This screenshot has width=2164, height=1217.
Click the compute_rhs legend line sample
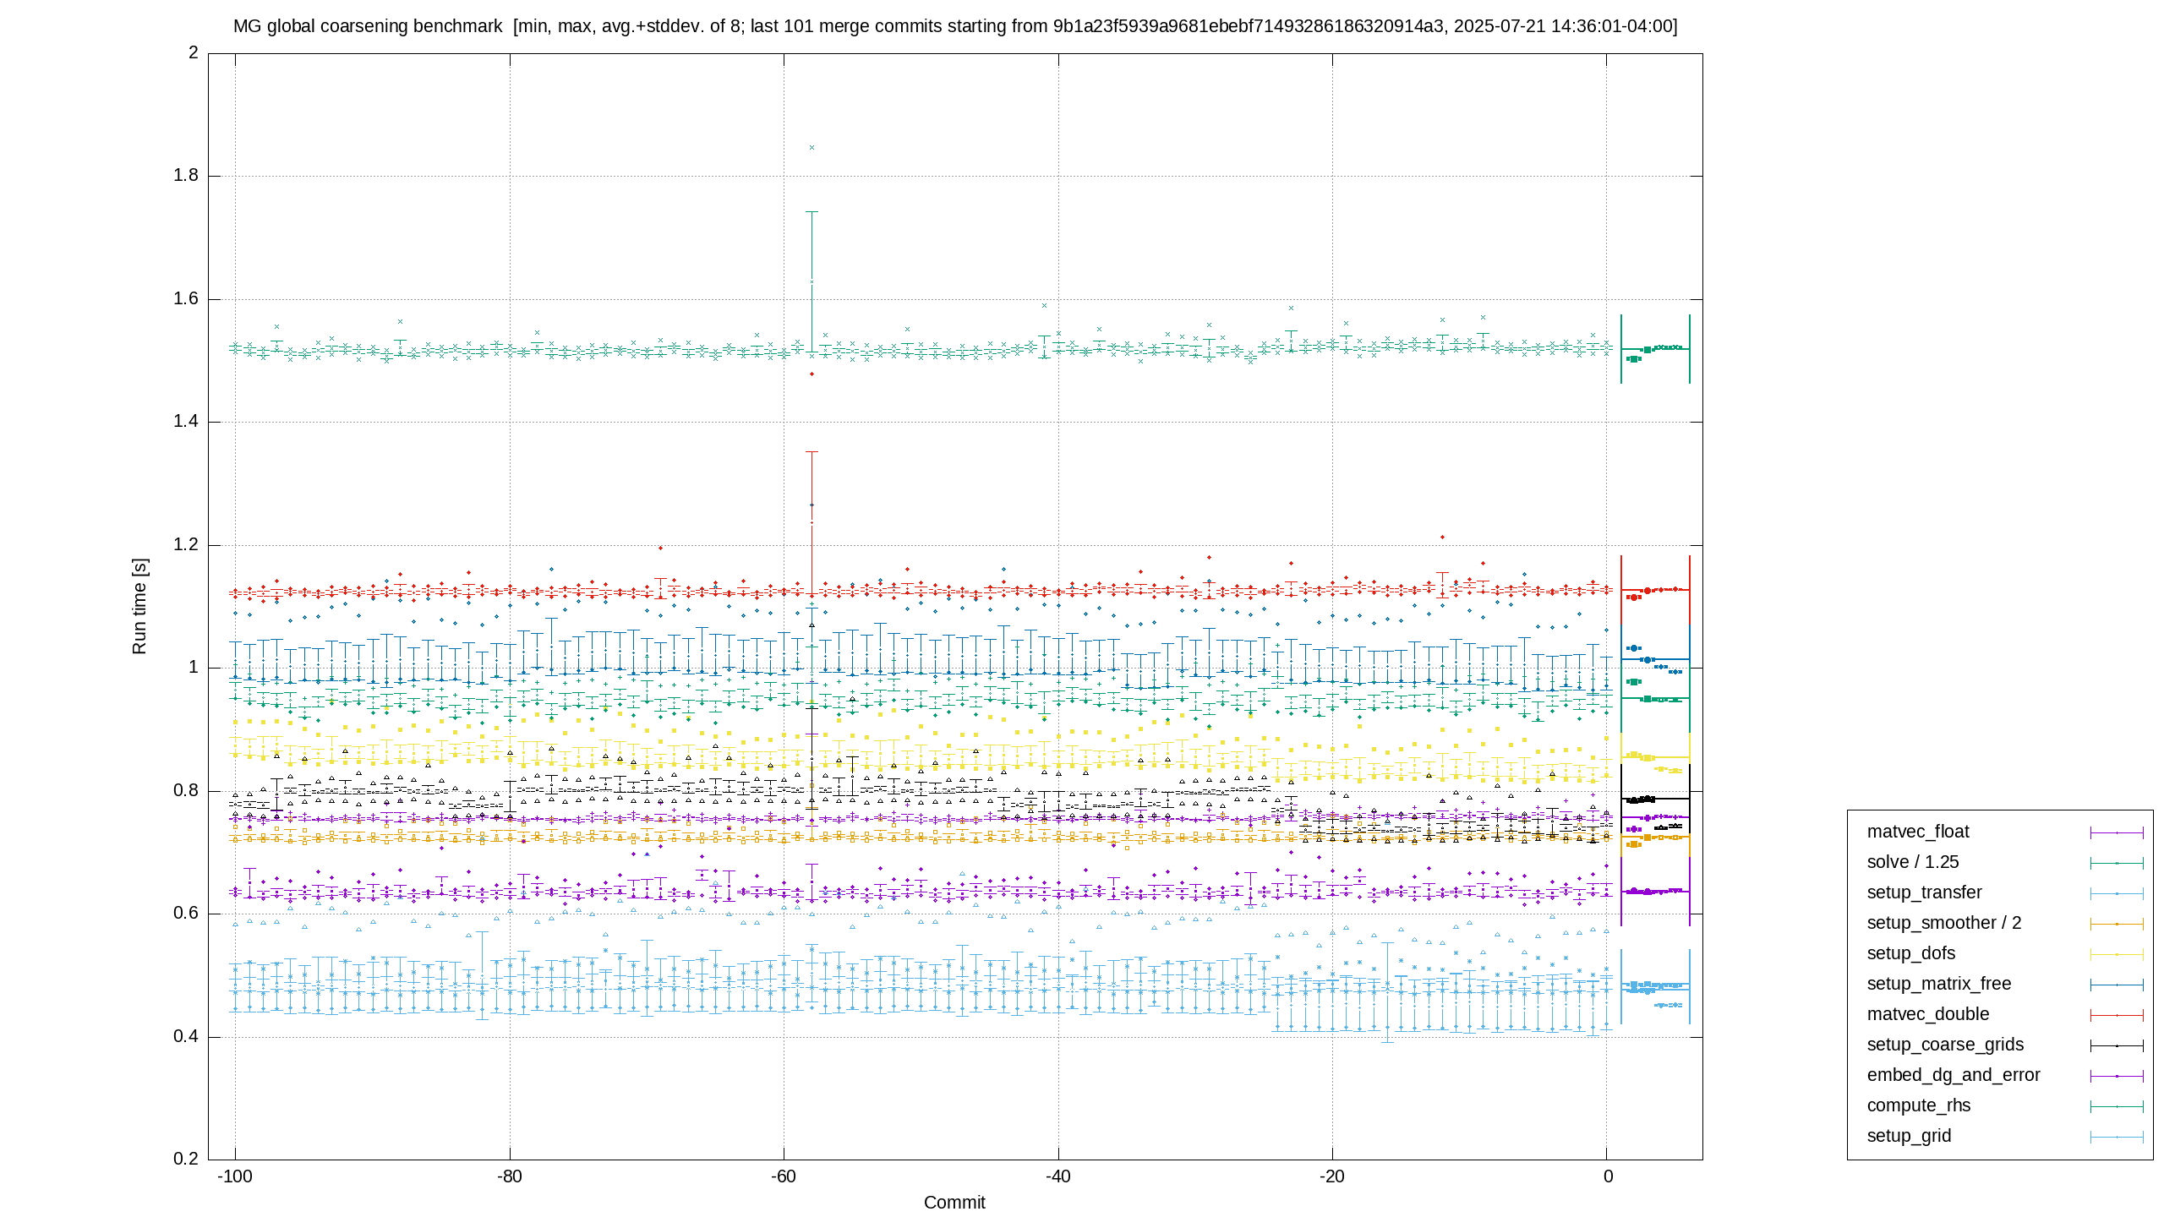click(2117, 1106)
